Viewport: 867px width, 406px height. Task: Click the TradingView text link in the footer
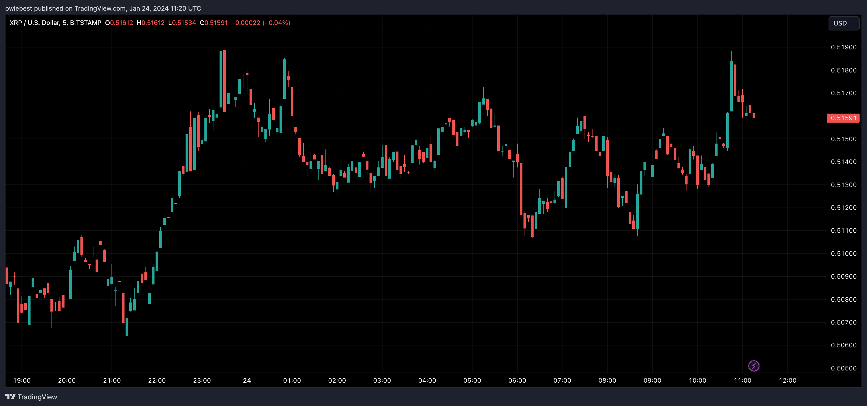point(37,397)
